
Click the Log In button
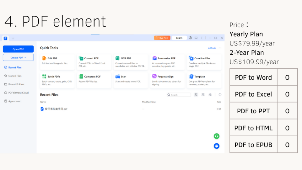[179, 38]
